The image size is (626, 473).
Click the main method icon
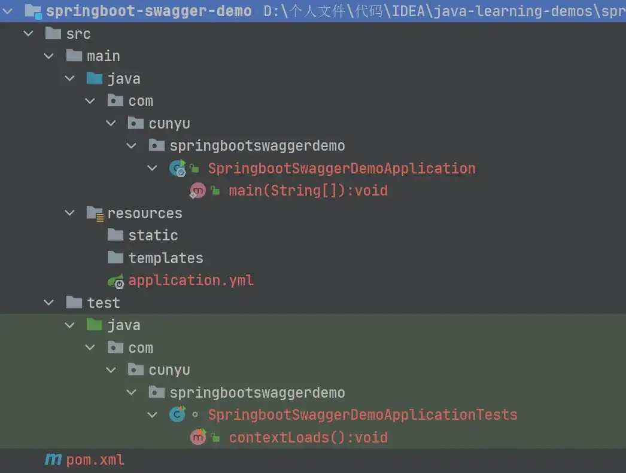197,191
